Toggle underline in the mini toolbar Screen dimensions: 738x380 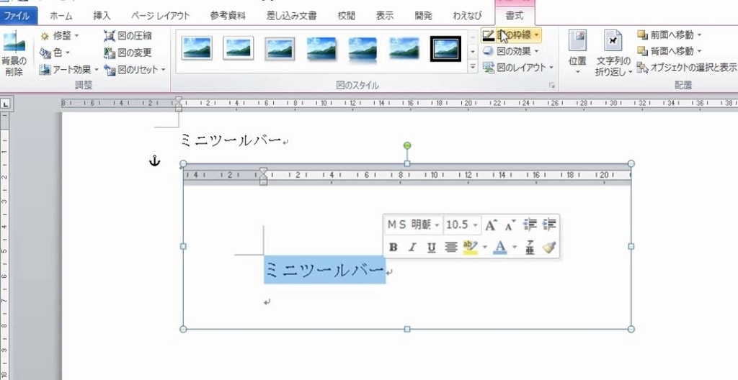point(431,248)
